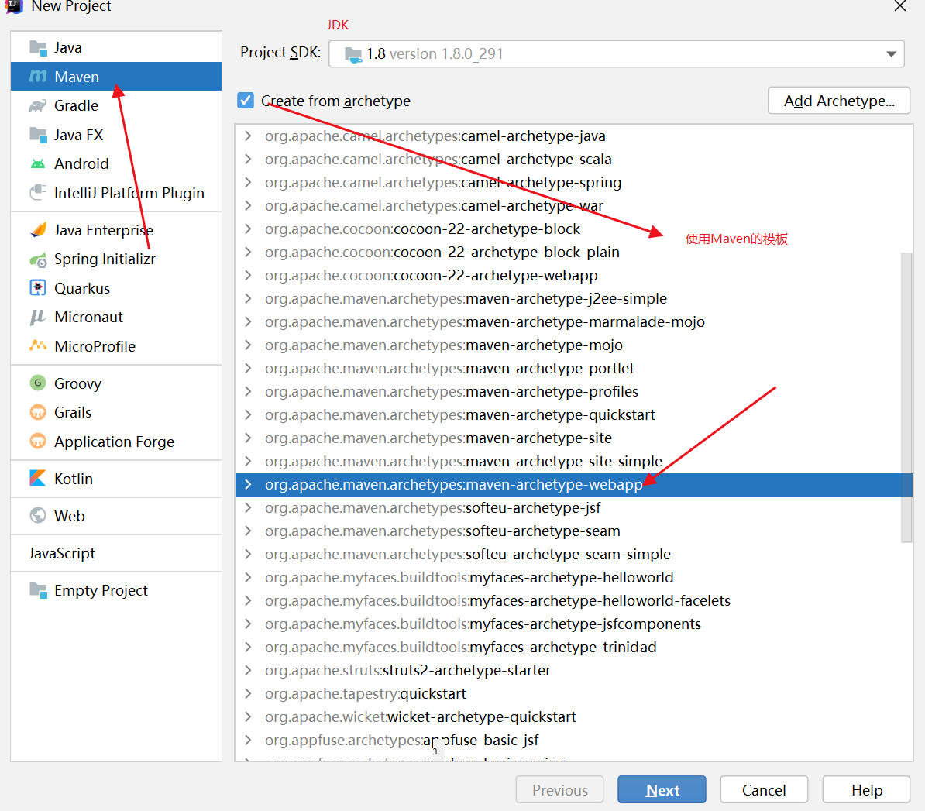Image resolution: width=925 pixels, height=811 pixels.
Task: Select the Gradle elephant icon
Action: [x=38, y=106]
